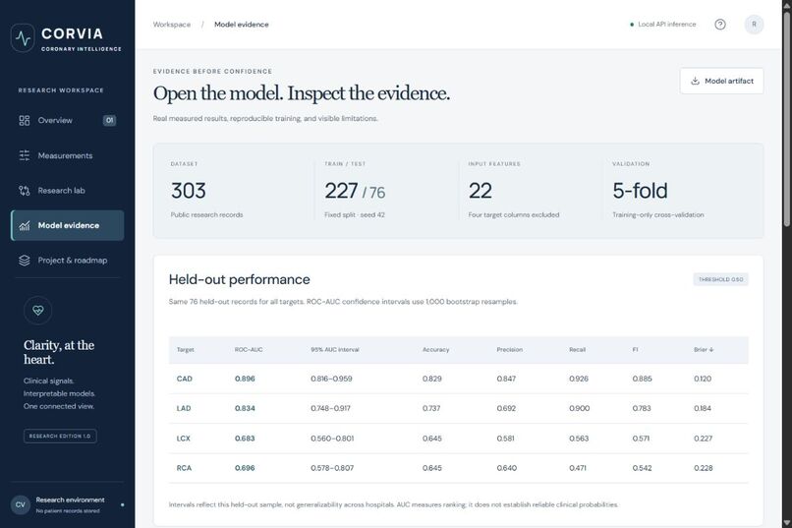
Task: Click the CAD accuracy value 0.829
Action: (x=431, y=379)
